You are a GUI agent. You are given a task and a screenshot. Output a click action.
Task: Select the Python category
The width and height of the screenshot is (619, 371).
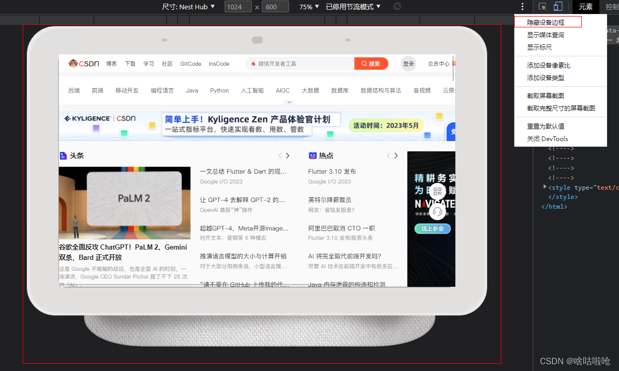coord(219,90)
